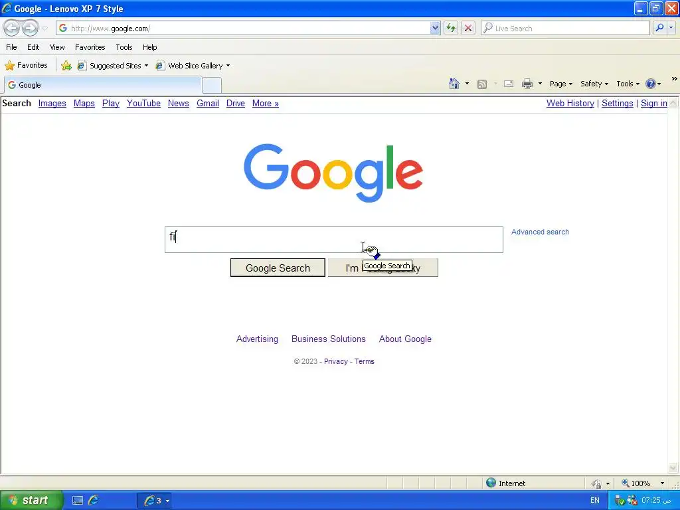
Task: Print the page with the printer icon
Action: click(527, 84)
